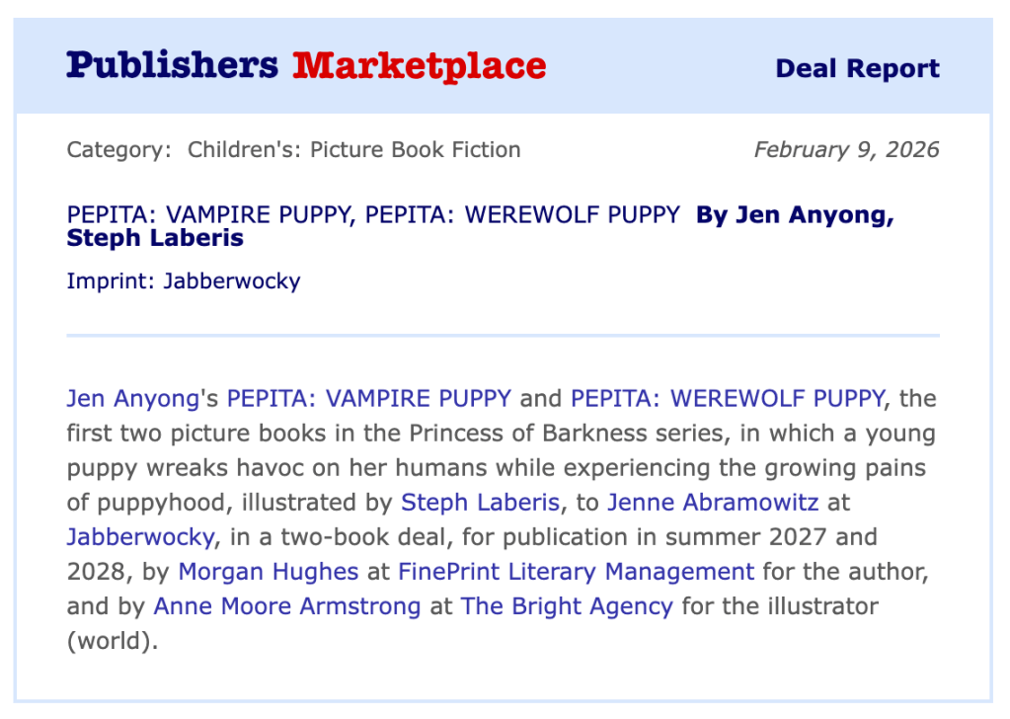
Task: Open the Anne Moore Armstrong link
Action: tap(287, 606)
